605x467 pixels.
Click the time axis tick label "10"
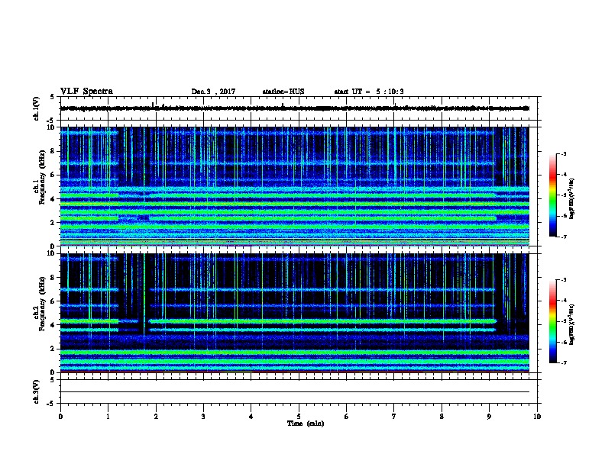[x=537, y=417]
